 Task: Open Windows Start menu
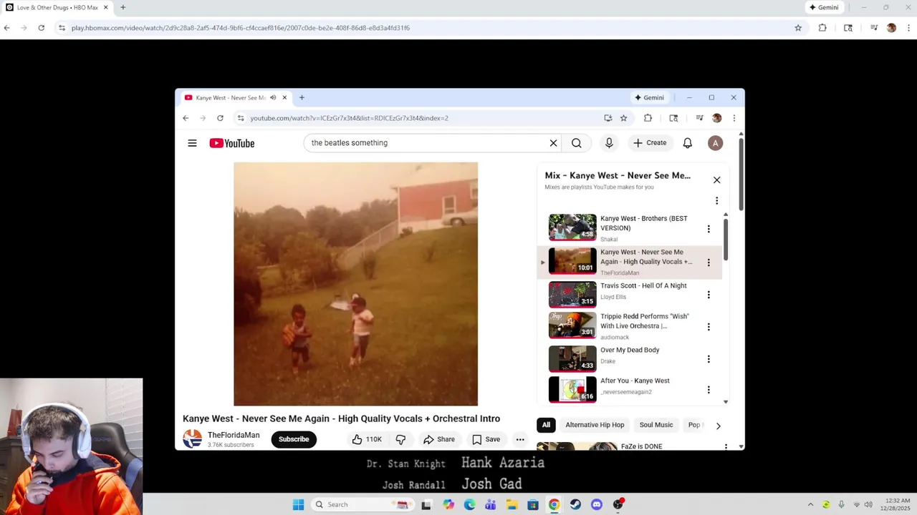tap(298, 504)
